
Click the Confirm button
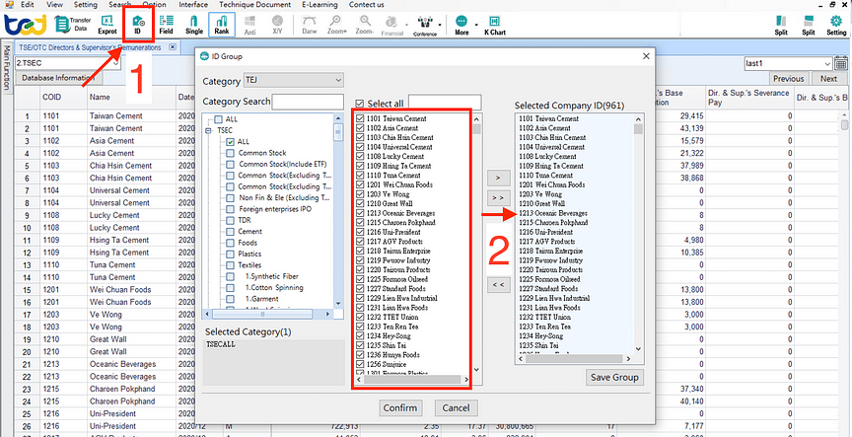pos(400,407)
